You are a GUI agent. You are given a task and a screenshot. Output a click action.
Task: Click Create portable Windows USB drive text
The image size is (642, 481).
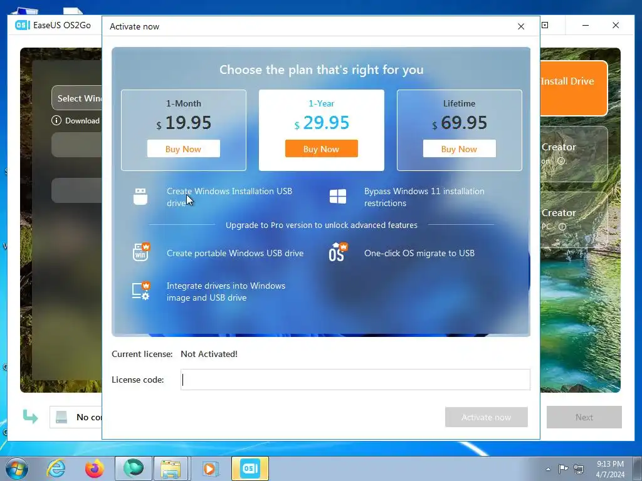point(235,253)
